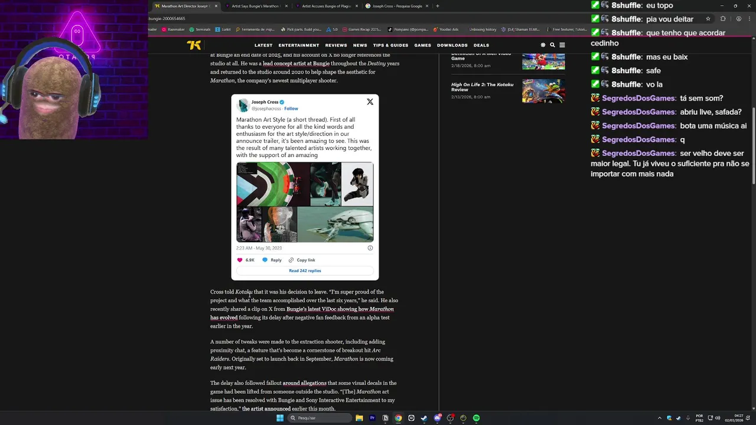Open a new browser tab
Viewport: 756px width, 425px height.
(437, 6)
